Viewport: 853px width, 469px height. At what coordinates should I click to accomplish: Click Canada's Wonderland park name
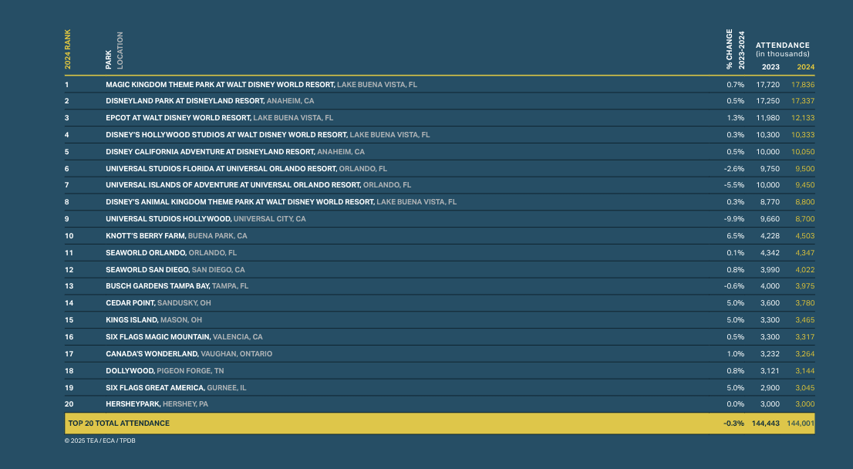152,354
